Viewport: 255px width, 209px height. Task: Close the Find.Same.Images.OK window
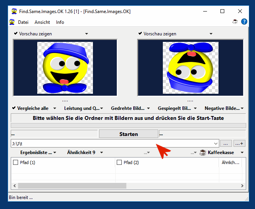pyautogui.click(x=240, y=11)
